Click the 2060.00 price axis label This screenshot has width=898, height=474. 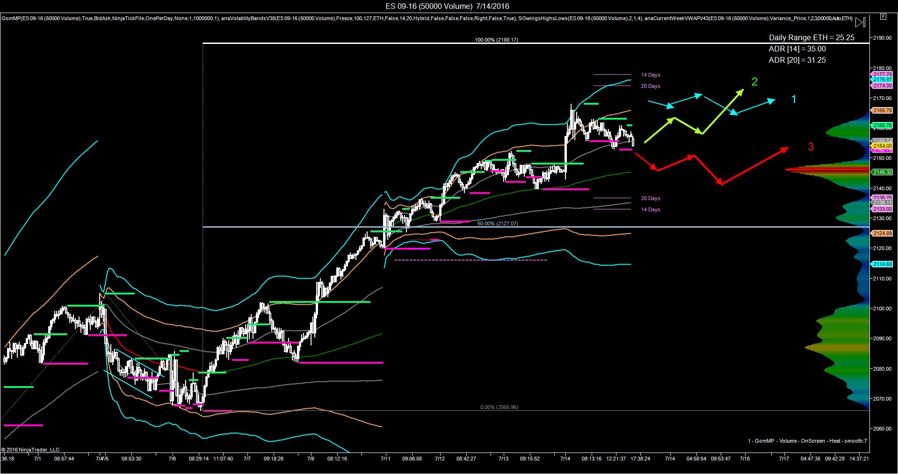pyautogui.click(x=882, y=429)
